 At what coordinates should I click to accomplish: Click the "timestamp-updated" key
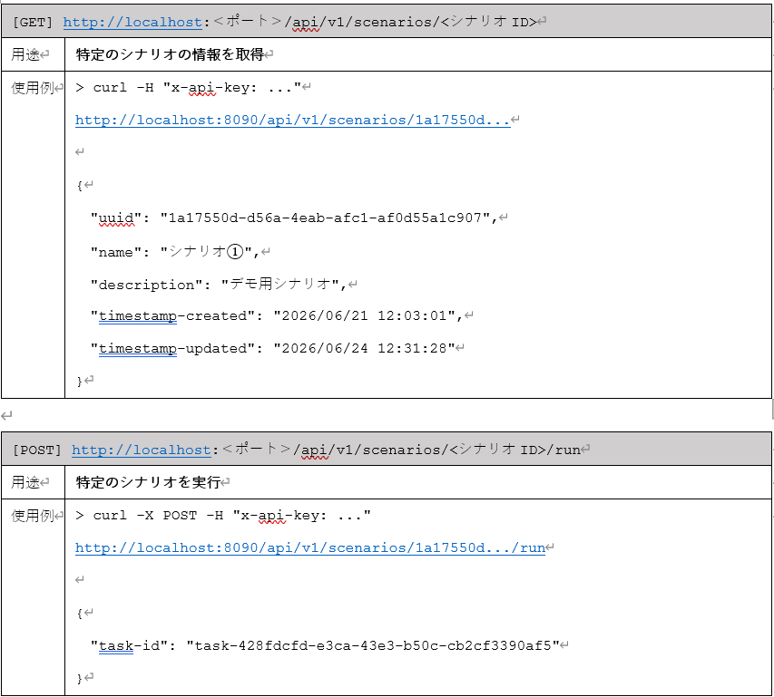(x=172, y=348)
